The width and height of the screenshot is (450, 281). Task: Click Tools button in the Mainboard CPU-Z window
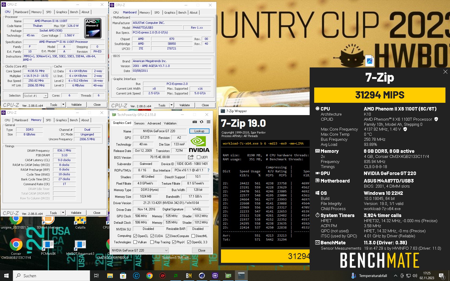tap(162, 105)
